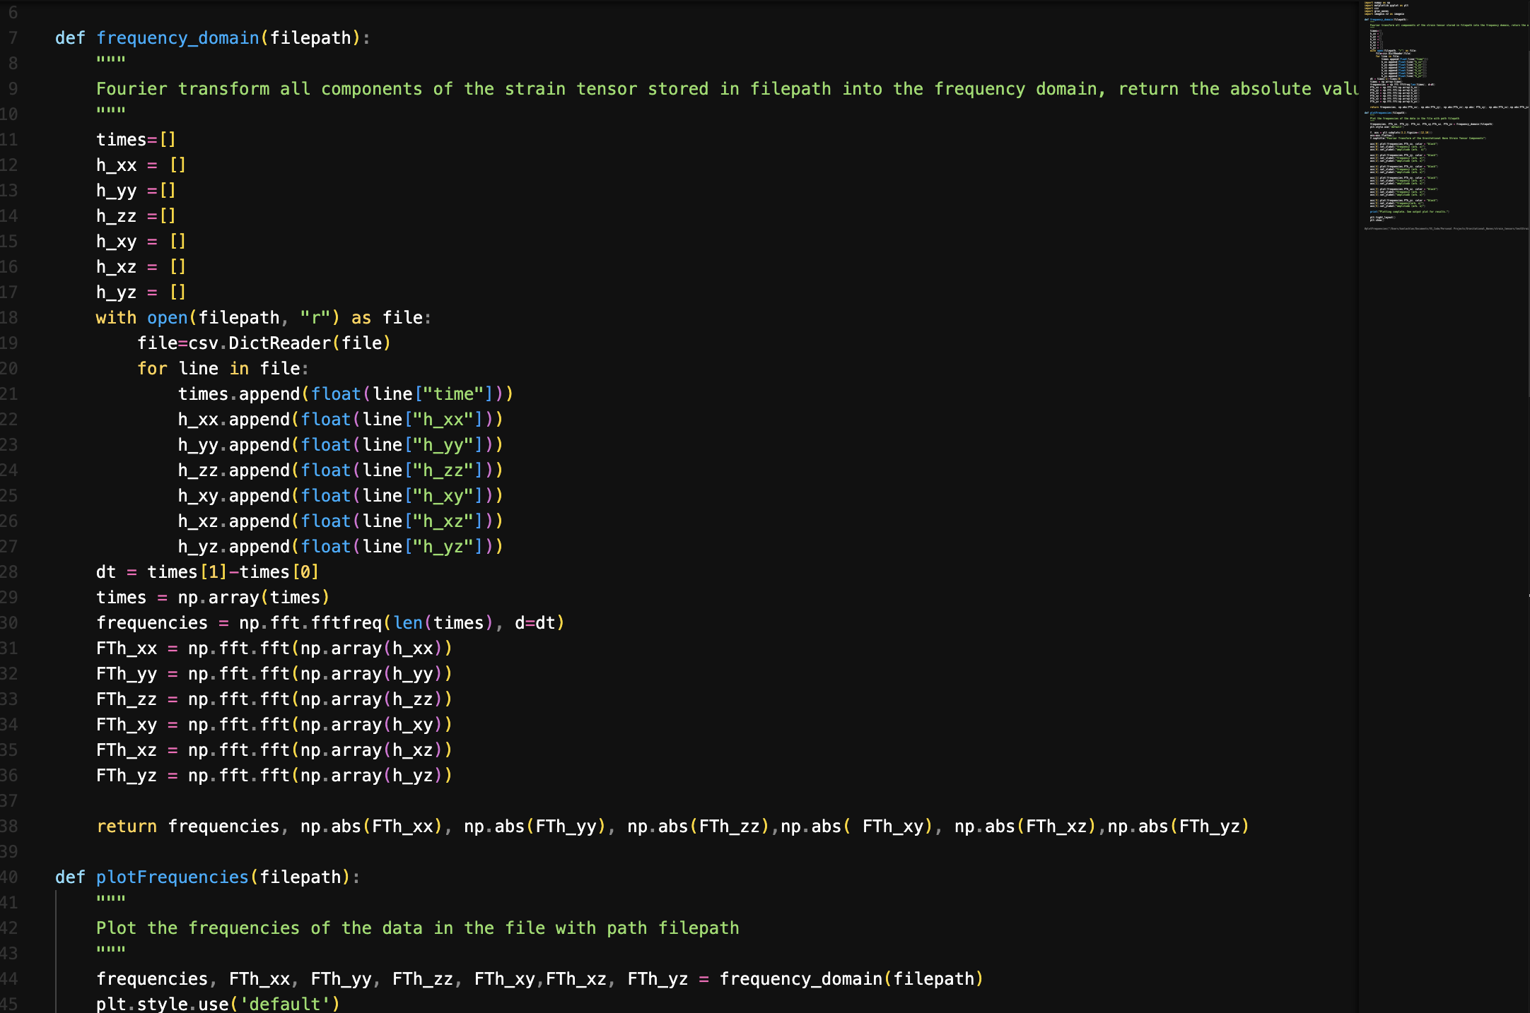Place cursor on the return keyword
Screen dimensions: 1530x1013
click(127, 827)
